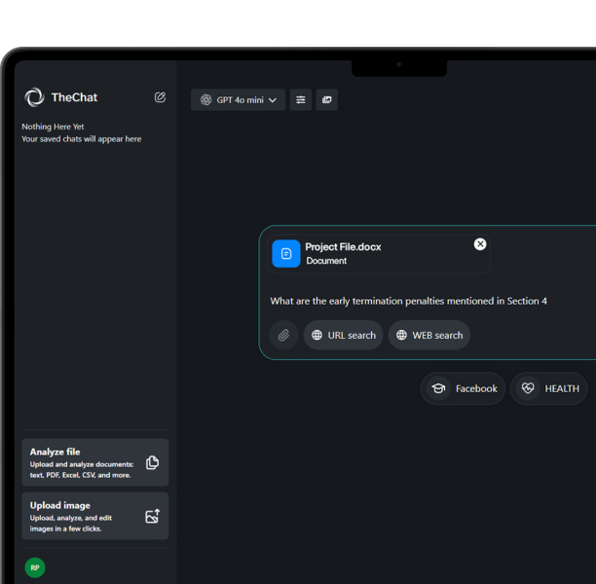Click the globe icon inside WEB search
The image size is (596, 584).
tap(402, 335)
